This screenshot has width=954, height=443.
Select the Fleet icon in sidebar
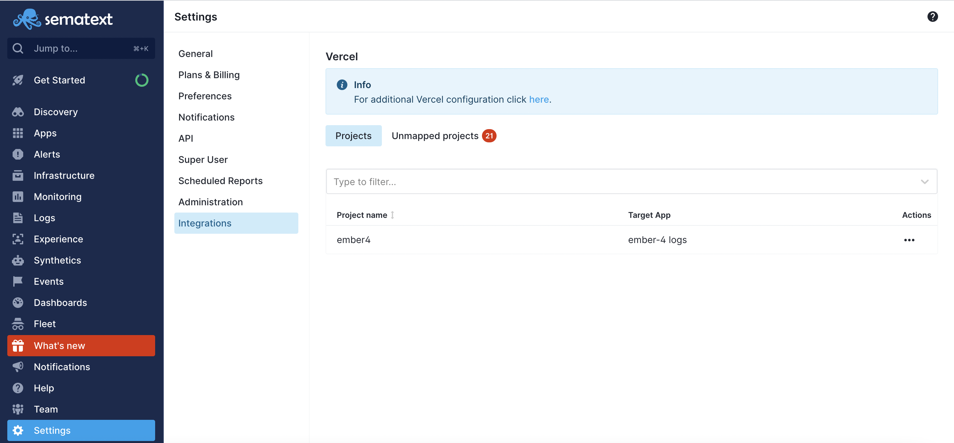click(x=18, y=323)
